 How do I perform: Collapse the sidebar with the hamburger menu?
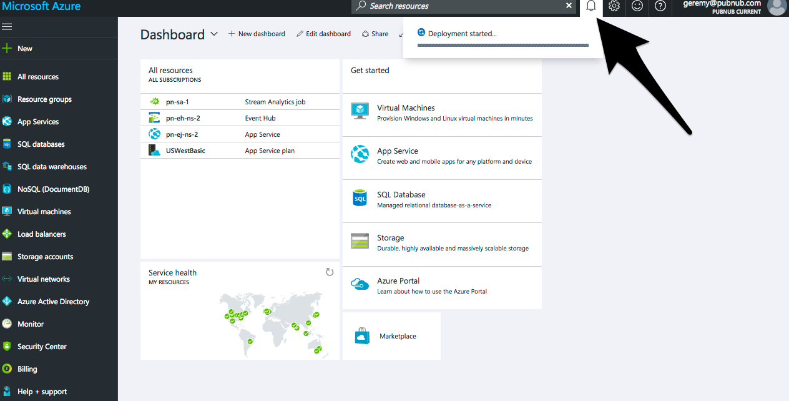coord(7,26)
